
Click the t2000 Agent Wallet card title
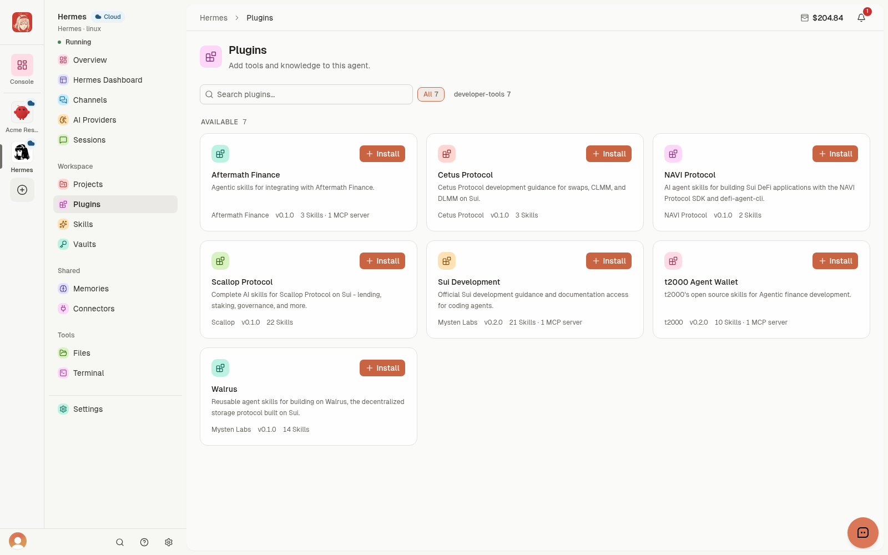pos(701,282)
